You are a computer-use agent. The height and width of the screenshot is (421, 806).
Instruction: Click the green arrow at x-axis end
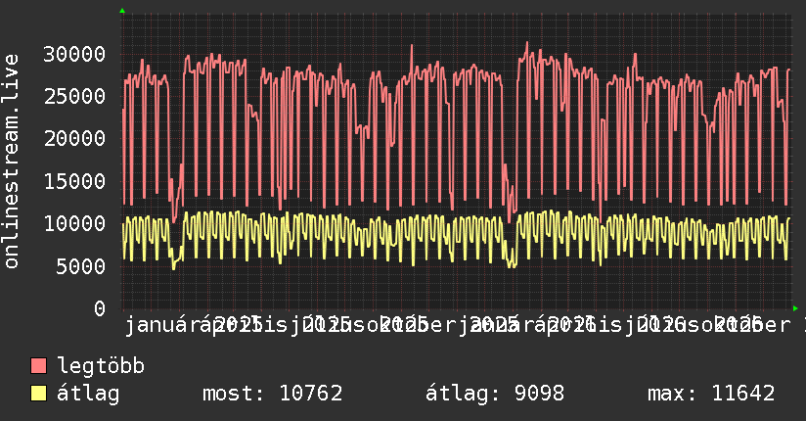[795, 308]
